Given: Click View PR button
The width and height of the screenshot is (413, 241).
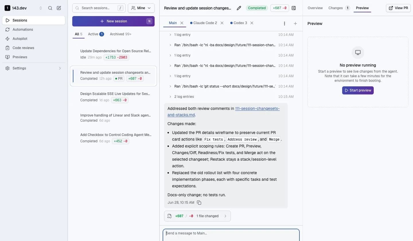Looking at the screenshot, I should point(398,8).
